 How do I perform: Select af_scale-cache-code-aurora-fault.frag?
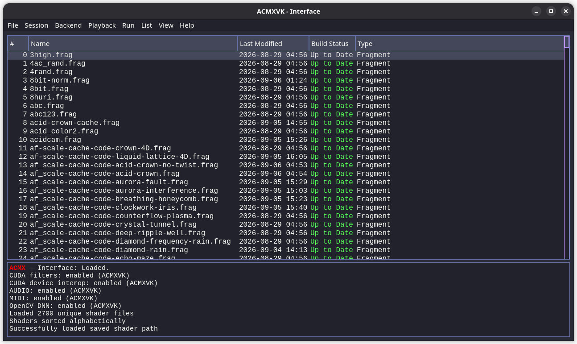(286, 182)
